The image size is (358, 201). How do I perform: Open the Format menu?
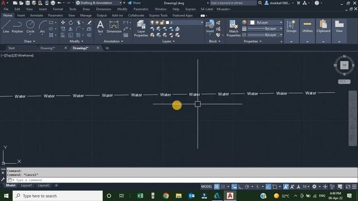pyautogui.click(x=58, y=9)
